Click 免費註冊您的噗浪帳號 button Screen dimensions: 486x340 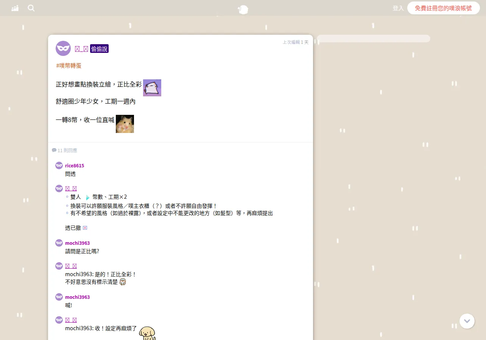(444, 8)
